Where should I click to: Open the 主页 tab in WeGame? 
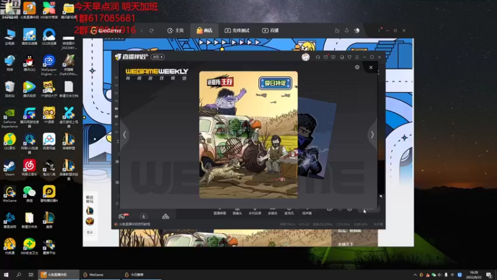click(175, 30)
